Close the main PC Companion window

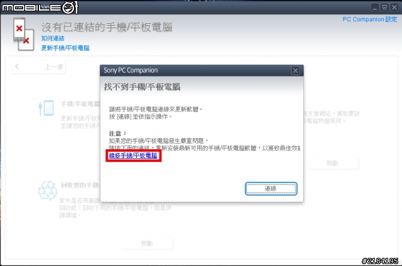394,8
